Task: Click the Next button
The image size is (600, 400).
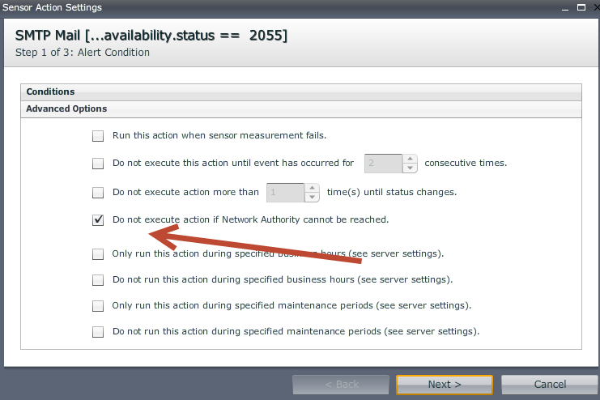Action: pos(445,384)
